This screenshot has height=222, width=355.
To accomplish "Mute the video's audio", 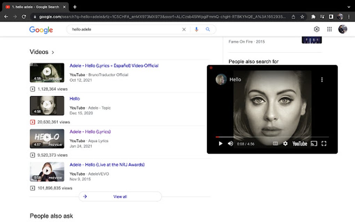I will click(230, 143).
